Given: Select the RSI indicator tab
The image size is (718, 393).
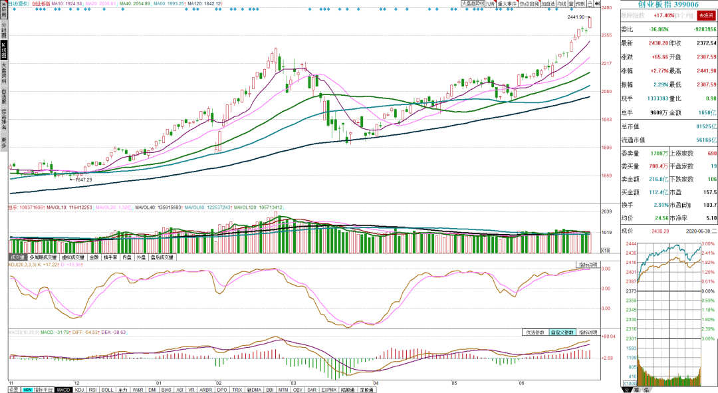Looking at the screenshot, I should (93, 390).
